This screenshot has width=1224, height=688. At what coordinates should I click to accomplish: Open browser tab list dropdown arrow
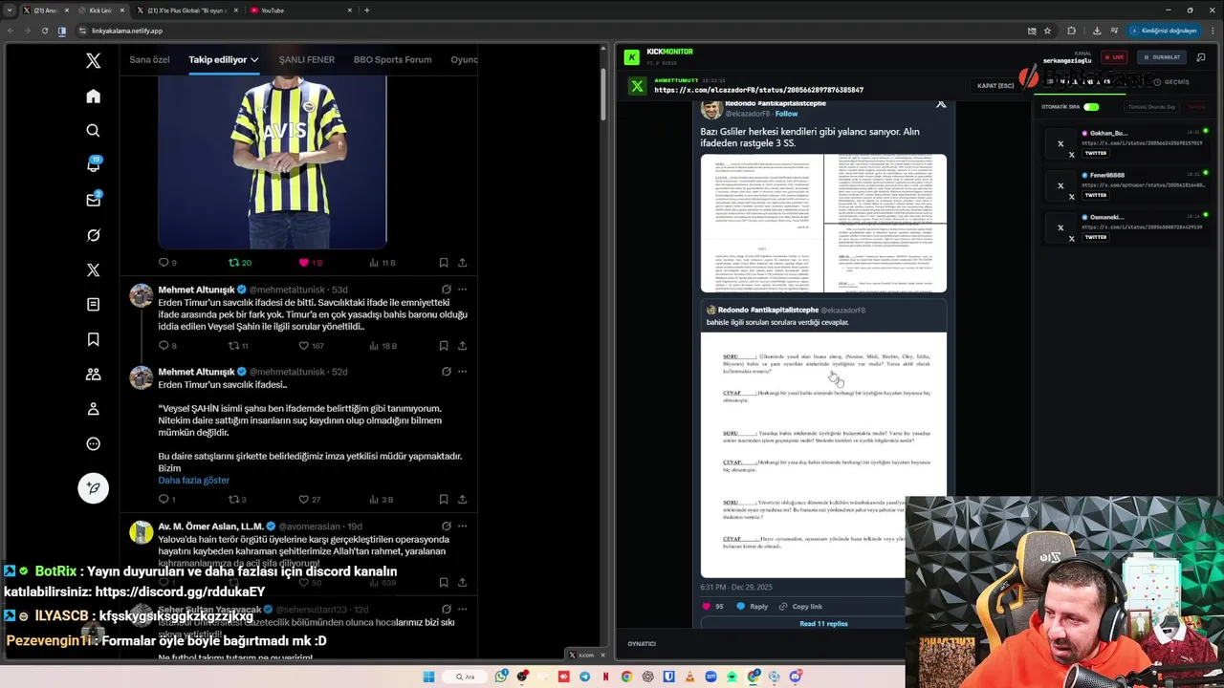click(10, 11)
